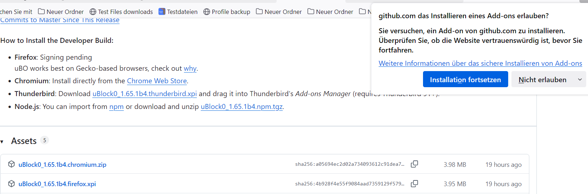The width and height of the screenshot is (588, 194).
Task: Click the Testdateien bookmark icon
Action: (162, 12)
